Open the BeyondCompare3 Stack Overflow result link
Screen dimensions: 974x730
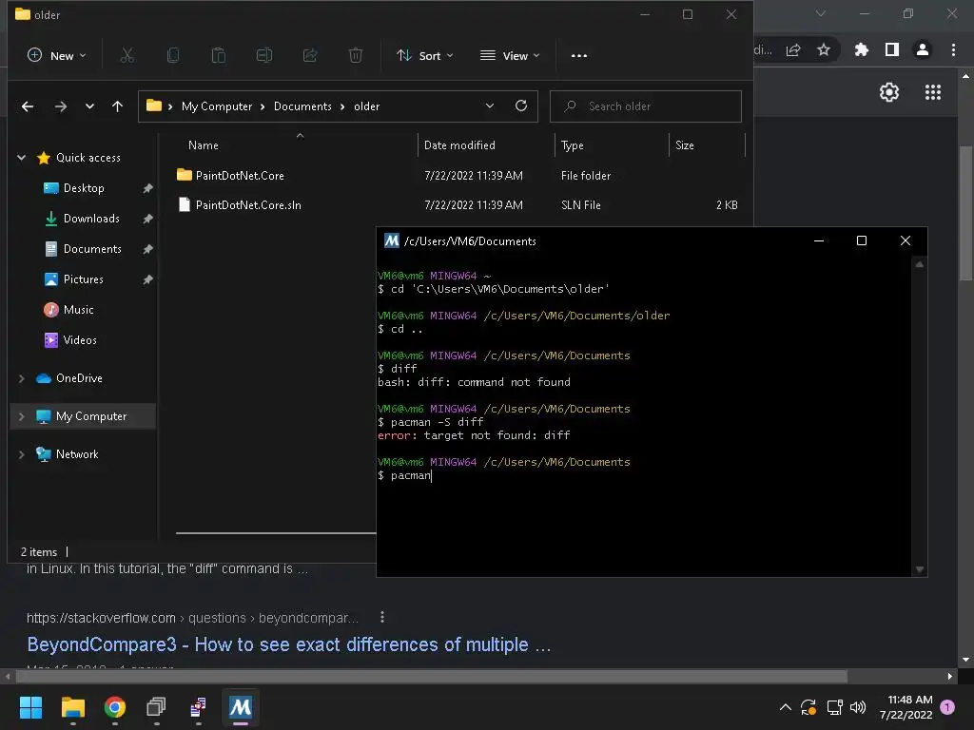[x=289, y=644]
